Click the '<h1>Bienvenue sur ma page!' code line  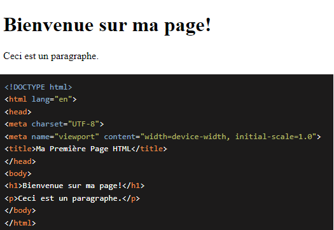pyautogui.click(x=74, y=186)
